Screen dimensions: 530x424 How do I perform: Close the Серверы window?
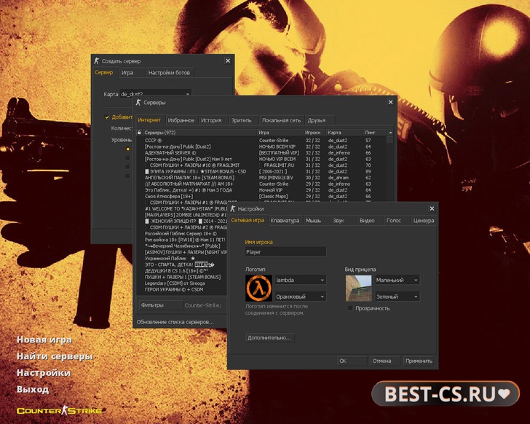391,102
